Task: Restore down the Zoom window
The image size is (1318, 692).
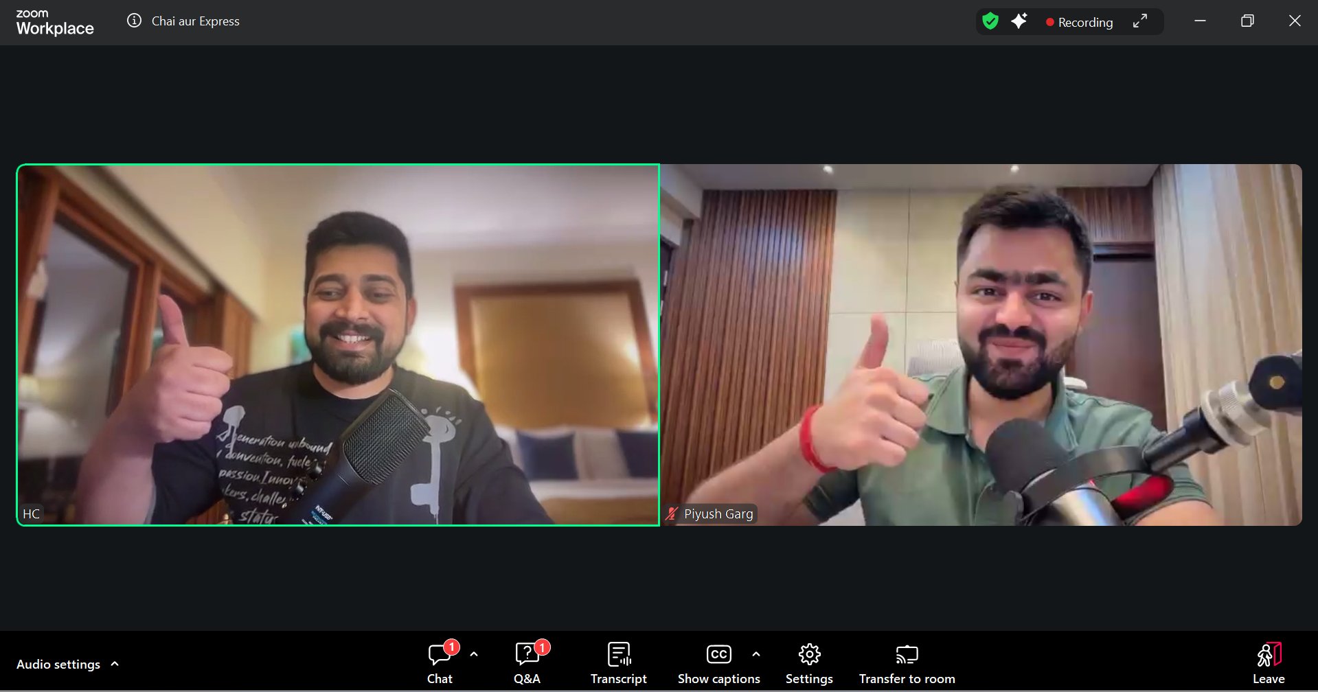Action: coord(1247,21)
